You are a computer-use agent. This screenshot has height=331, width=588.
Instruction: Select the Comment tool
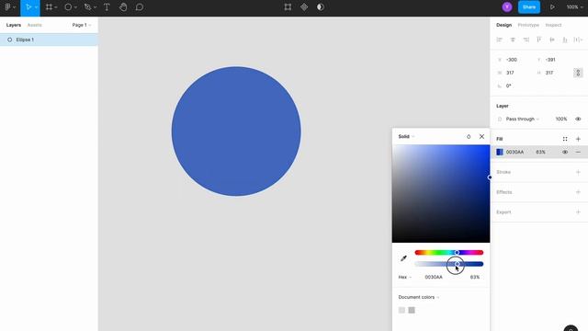click(x=139, y=7)
